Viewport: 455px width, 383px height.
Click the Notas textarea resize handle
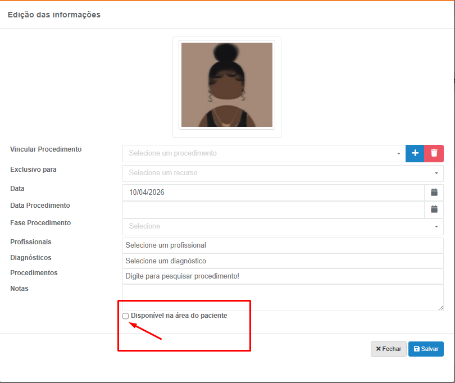click(440, 308)
